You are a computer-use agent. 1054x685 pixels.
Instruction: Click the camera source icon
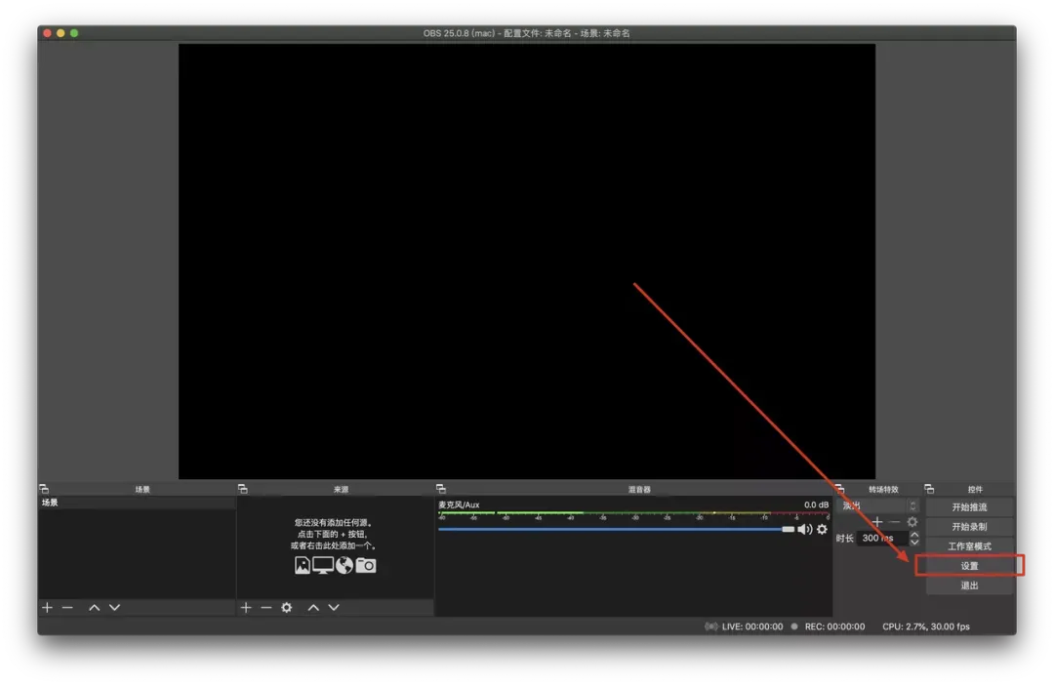click(x=366, y=565)
